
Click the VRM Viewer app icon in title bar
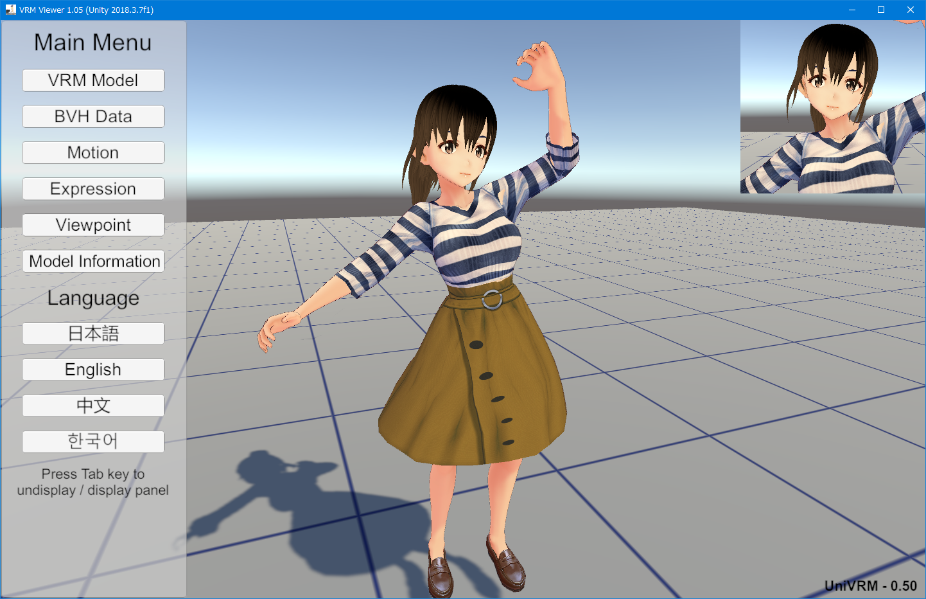[x=10, y=10]
